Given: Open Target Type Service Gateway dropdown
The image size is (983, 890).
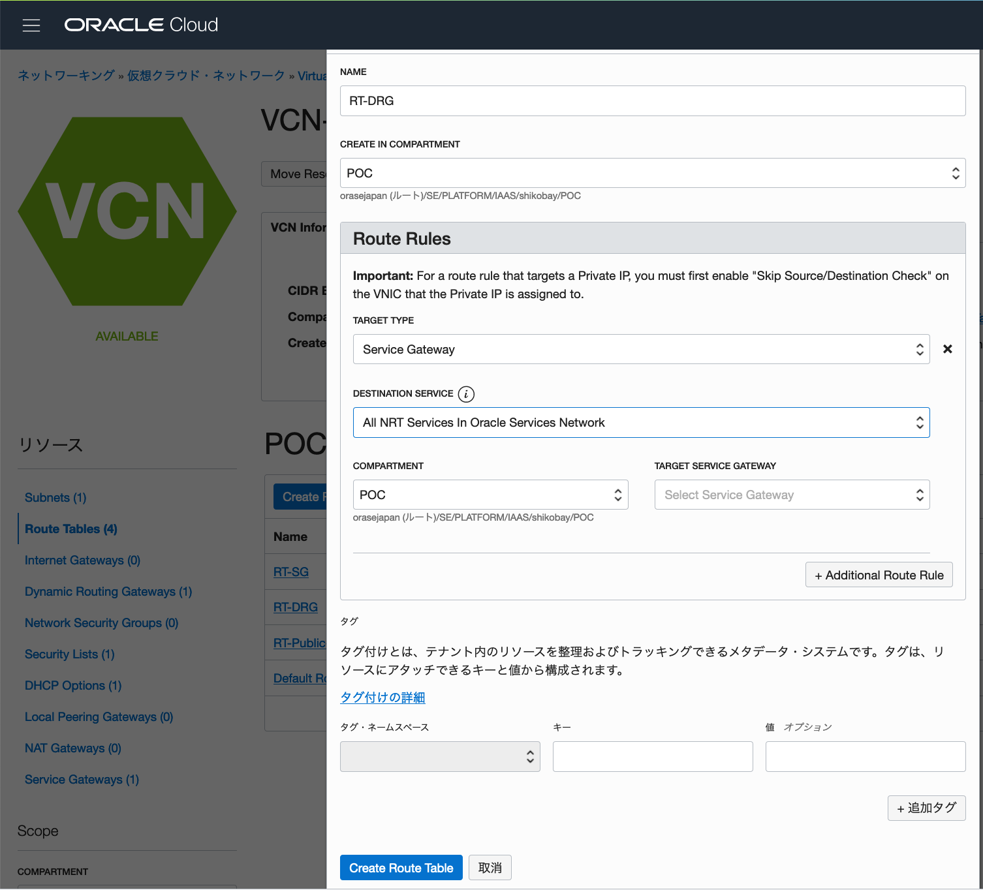Looking at the screenshot, I should point(642,350).
